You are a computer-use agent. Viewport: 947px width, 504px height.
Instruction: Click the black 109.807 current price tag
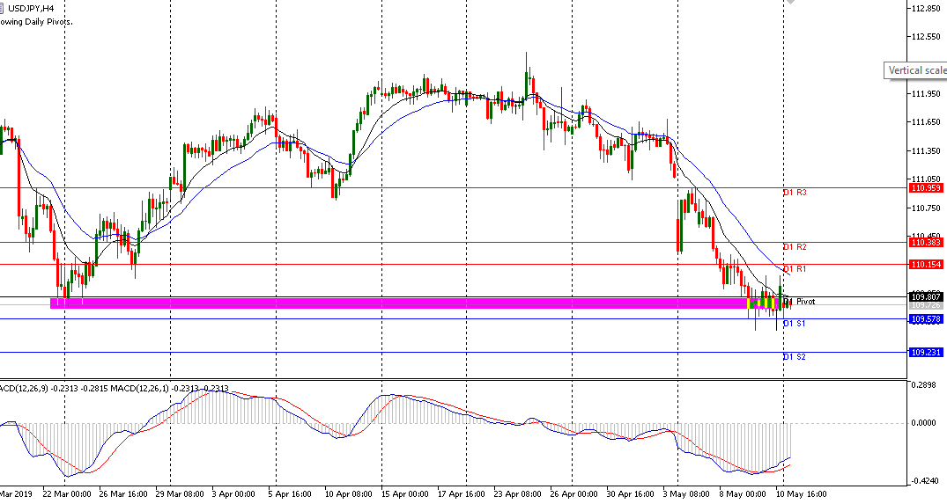[925, 296]
